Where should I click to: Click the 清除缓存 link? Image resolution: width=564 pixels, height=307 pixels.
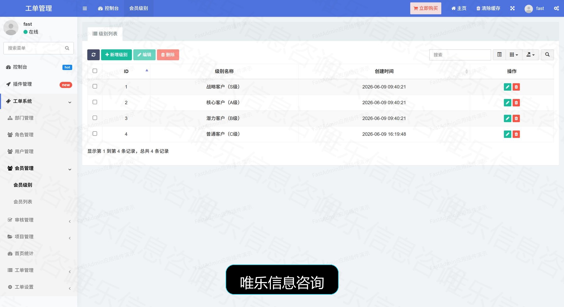488,8
